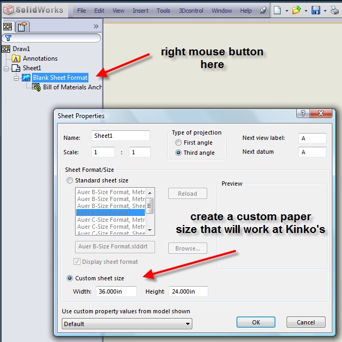Click the filter funnel icon
Viewport: 342px width, 342px height.
(x=8, y=38)
